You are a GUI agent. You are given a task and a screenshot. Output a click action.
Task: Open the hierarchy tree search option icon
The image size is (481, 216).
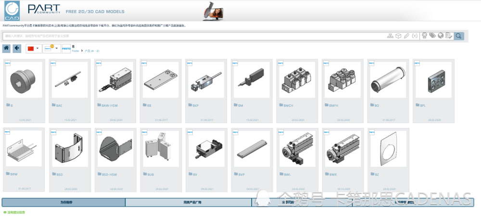pyautogui.click(x=390, y=36)
